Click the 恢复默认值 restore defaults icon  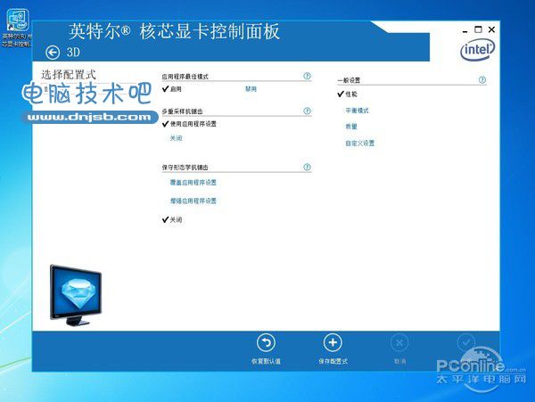(266, 342)
